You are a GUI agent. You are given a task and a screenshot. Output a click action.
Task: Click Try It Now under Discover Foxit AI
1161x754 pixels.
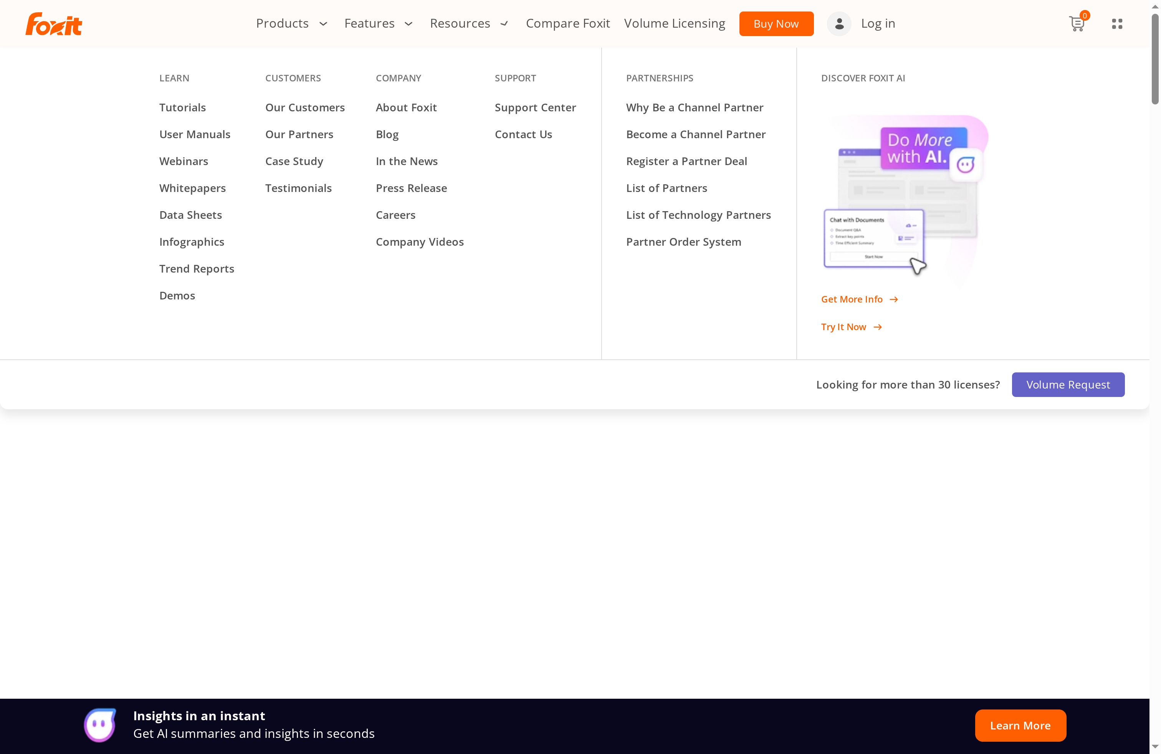pyautogui.click(x=843, y=327)
